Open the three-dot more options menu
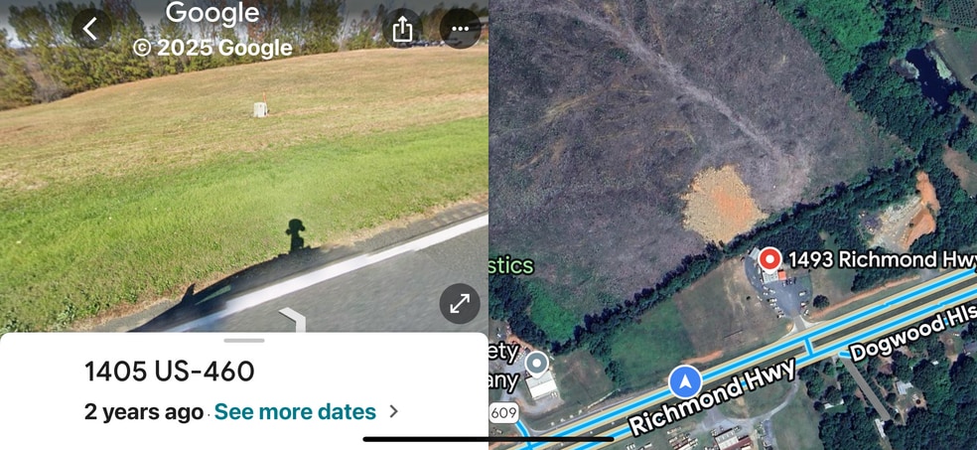The height and width of the screenshot is (450, 977). 460,28
